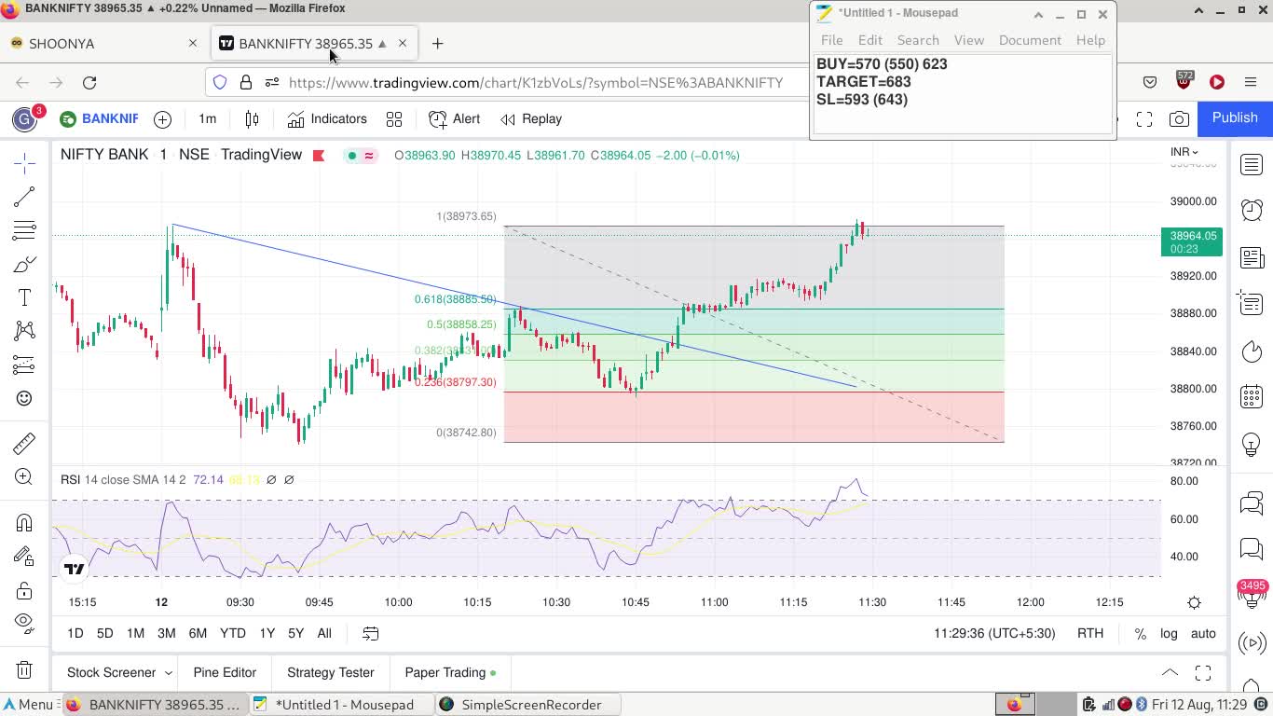Expand the Stock Screener dropdown arrow
The width and height of the screenshot is (1273, 716).
[x=169, y=672]
